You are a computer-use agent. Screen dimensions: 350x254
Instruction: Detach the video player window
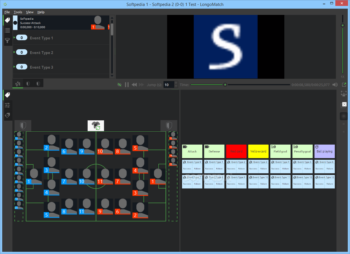pos(344,85)
